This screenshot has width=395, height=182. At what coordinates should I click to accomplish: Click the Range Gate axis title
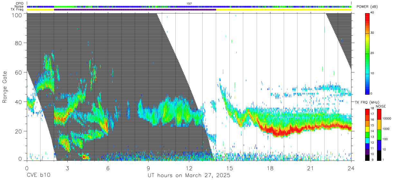(5, 87)
